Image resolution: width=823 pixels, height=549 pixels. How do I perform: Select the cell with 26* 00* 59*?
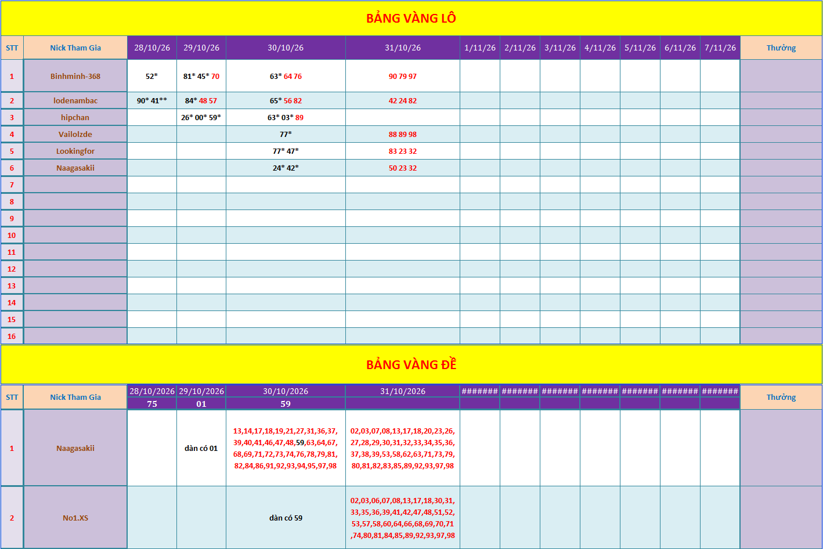coord(201,117)
